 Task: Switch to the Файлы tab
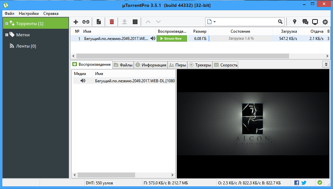[123, 65]
